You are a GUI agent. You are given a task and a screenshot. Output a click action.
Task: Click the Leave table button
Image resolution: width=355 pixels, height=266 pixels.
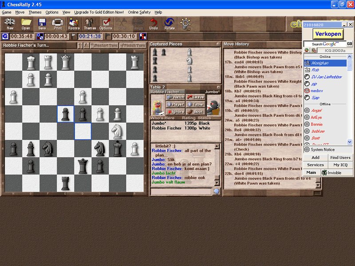[195, 97]
